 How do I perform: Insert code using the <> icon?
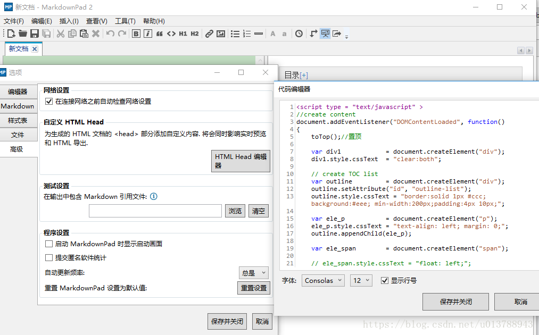171,33
